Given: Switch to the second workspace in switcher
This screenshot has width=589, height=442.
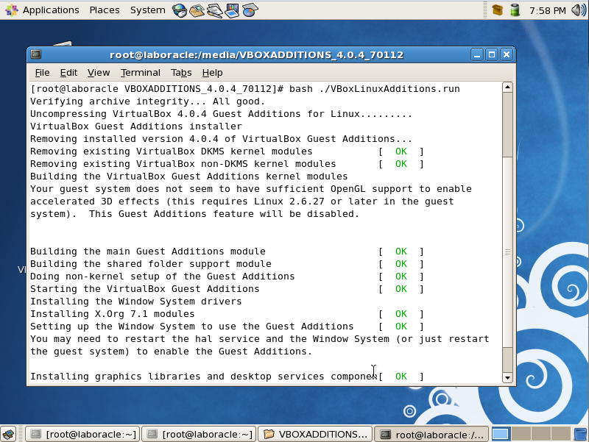Looking at the screenshot, I should (521, 434).
